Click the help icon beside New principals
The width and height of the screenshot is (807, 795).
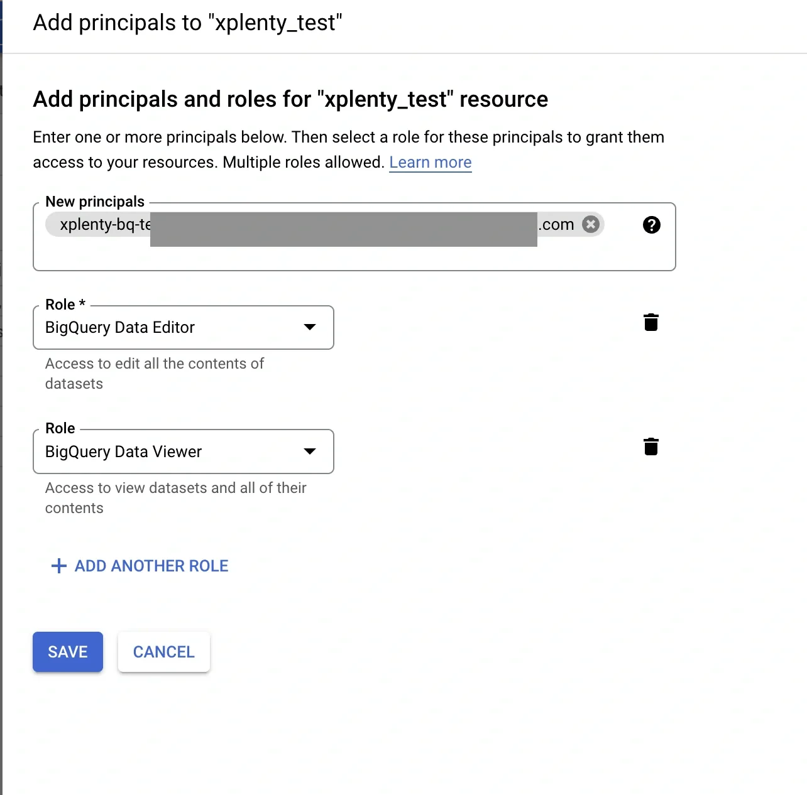click(652, 225)
